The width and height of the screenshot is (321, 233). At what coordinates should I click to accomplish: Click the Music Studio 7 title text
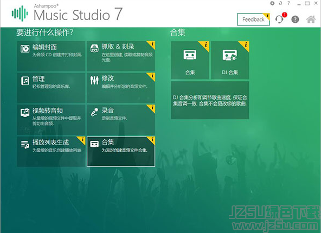(x=78, y=14)
